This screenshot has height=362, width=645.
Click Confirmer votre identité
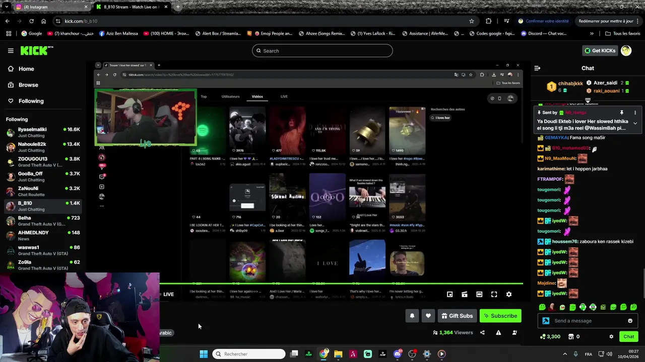click(543, 21)
